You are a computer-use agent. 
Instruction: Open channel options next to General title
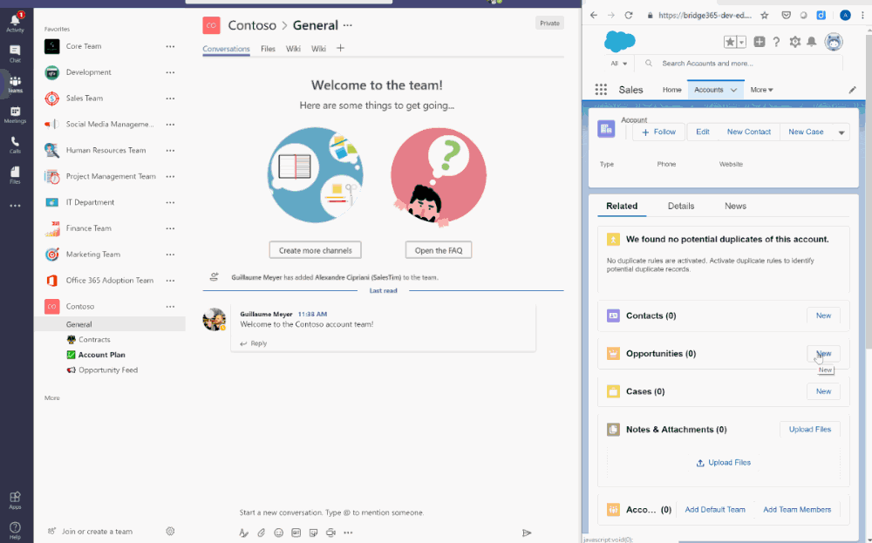[348, 25]
